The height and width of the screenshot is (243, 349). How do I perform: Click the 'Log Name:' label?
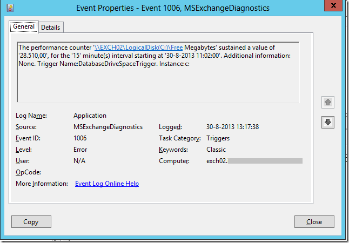31,116
